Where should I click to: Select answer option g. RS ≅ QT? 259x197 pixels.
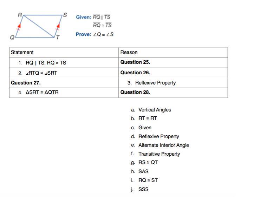(x=148, y=163)
